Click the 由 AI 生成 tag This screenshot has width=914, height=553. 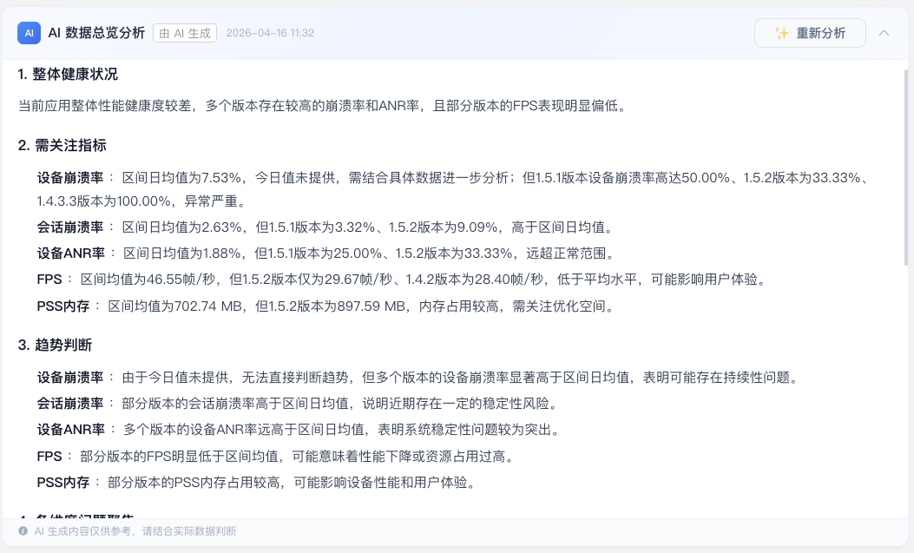click(185, 33)
